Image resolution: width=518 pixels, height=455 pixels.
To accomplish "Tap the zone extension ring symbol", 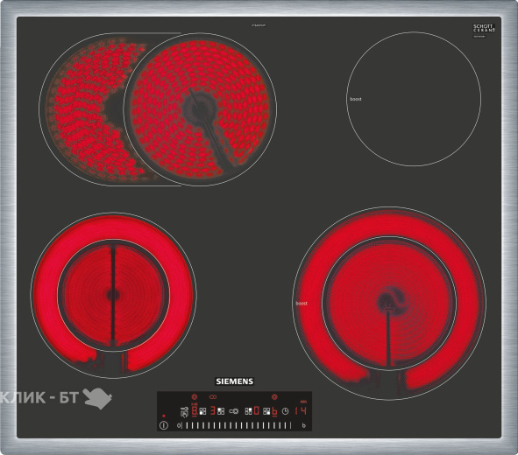I will click(233, 411).
